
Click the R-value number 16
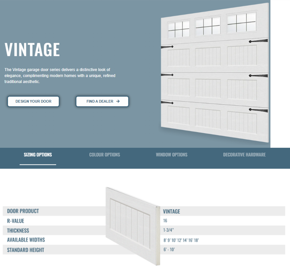165,221
